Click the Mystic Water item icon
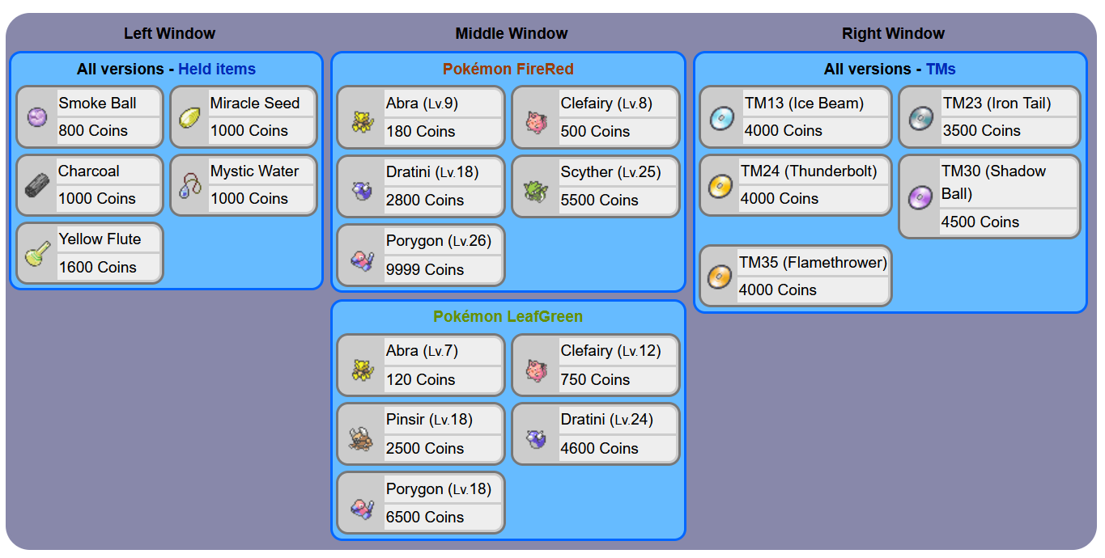 tap(190, 185)
